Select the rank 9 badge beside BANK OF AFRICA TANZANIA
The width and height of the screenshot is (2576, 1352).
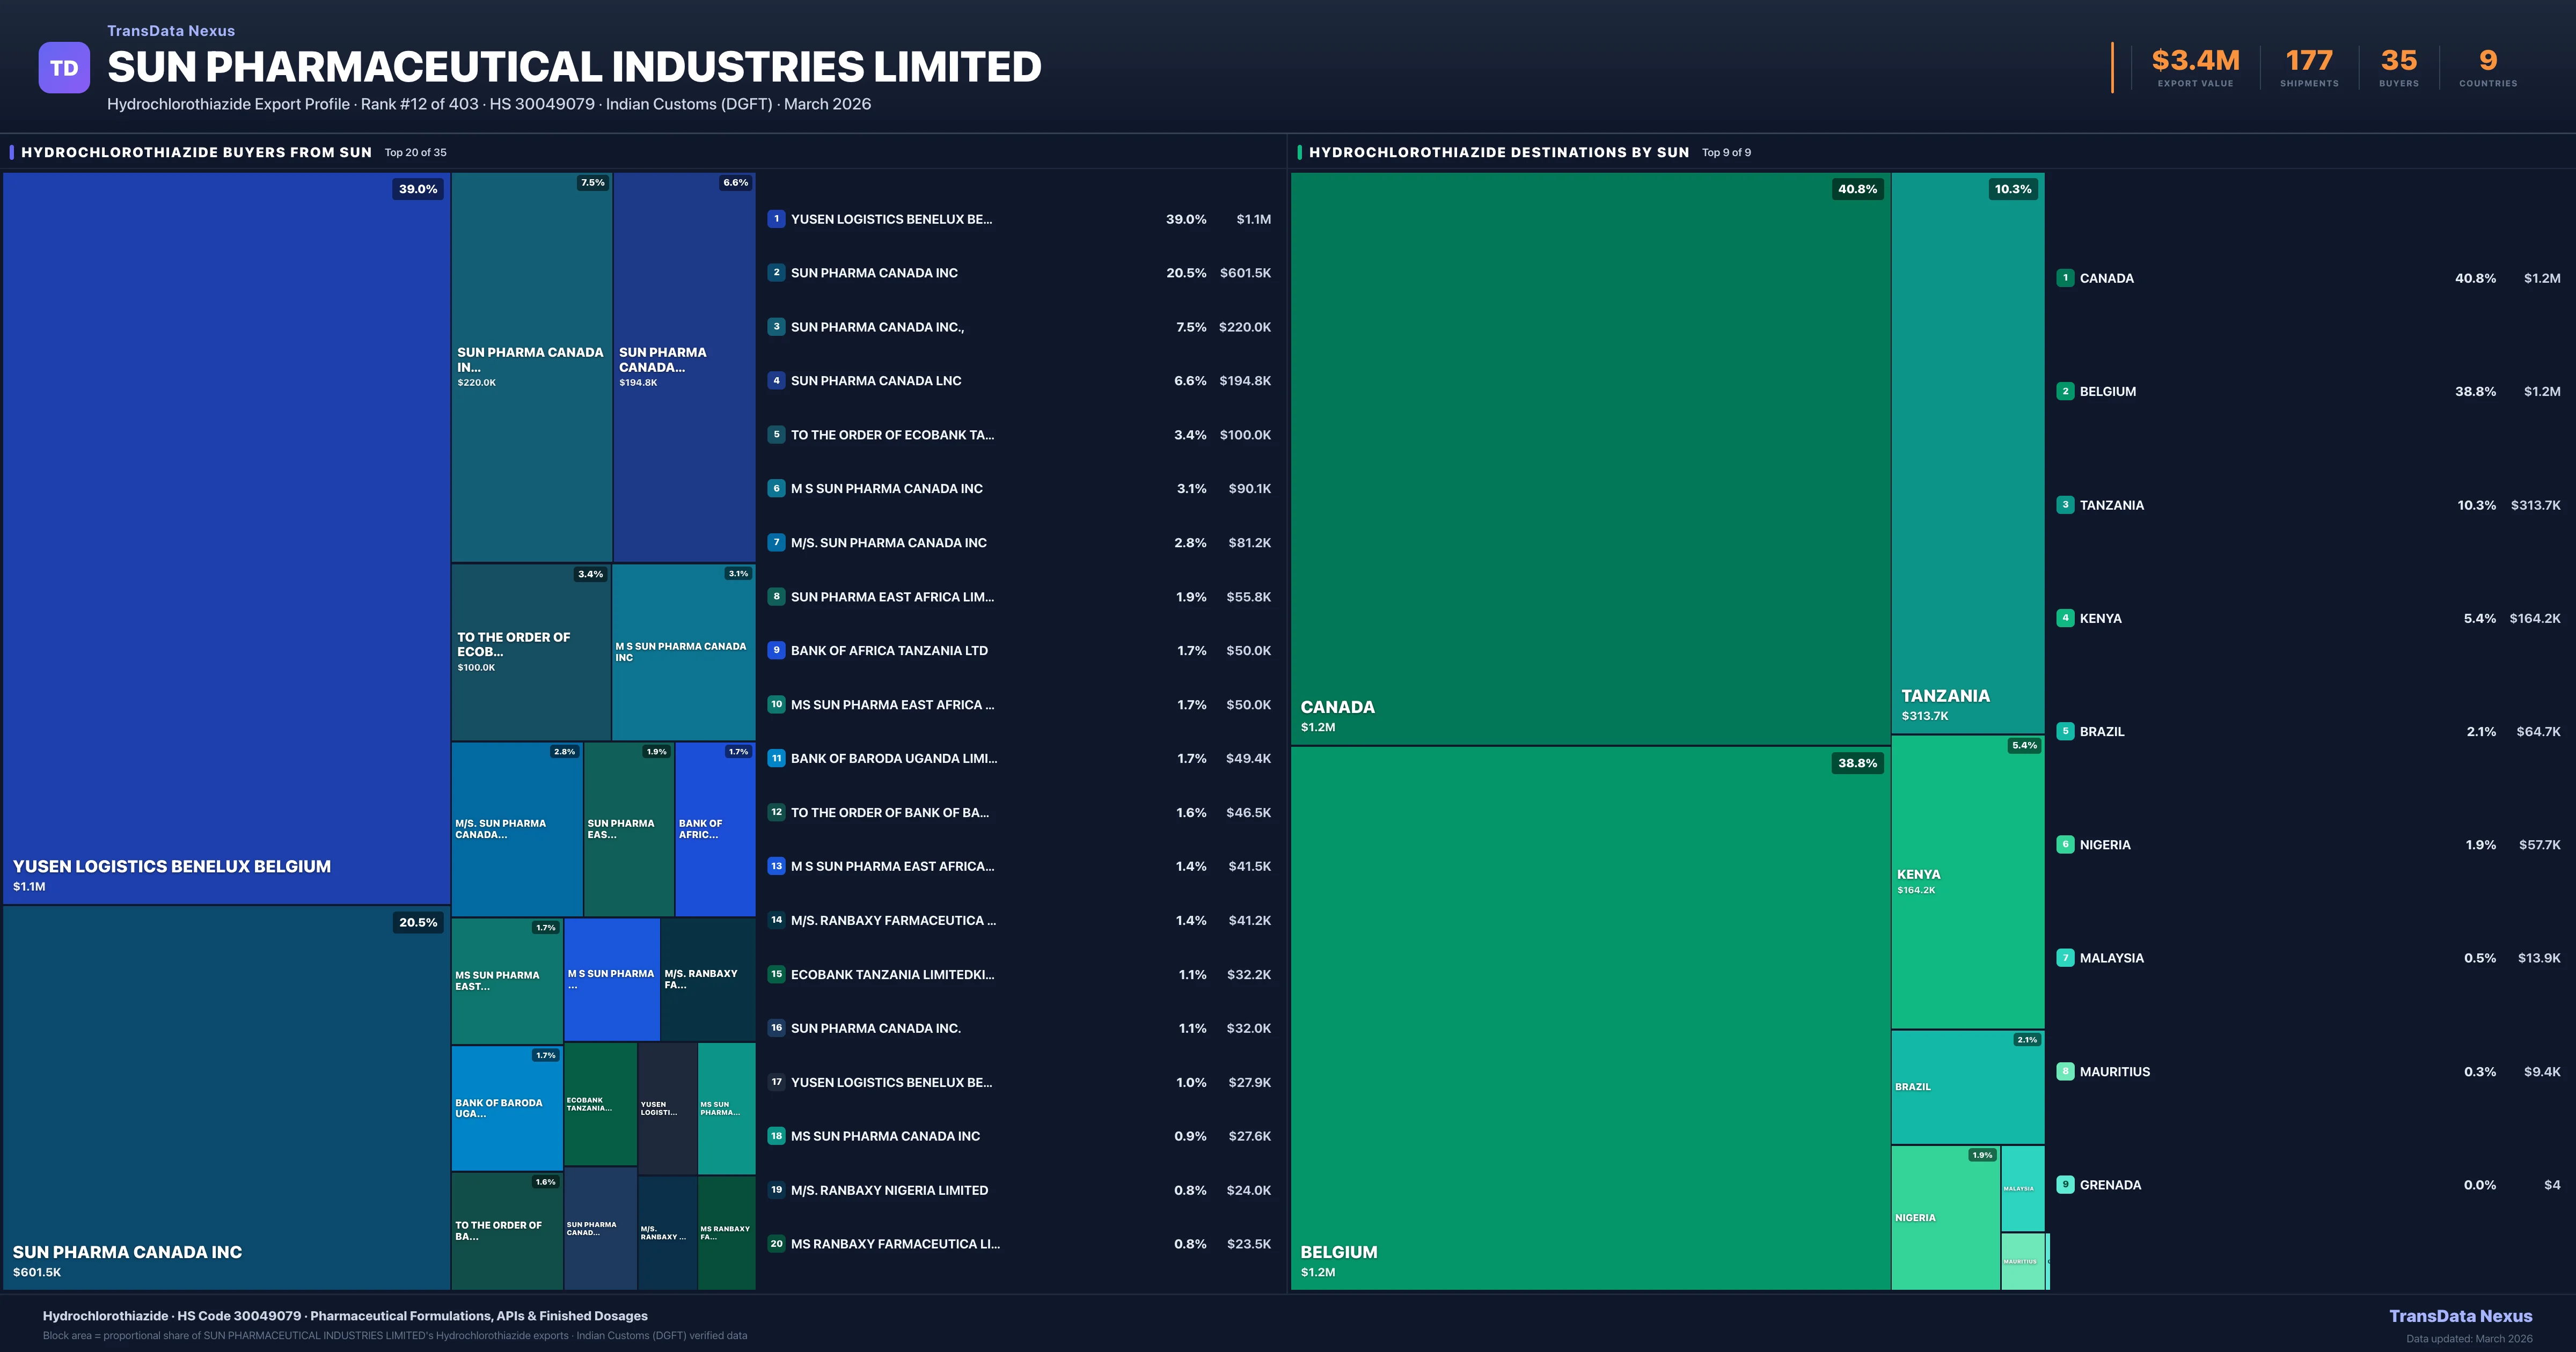click(x=776, y=650)
